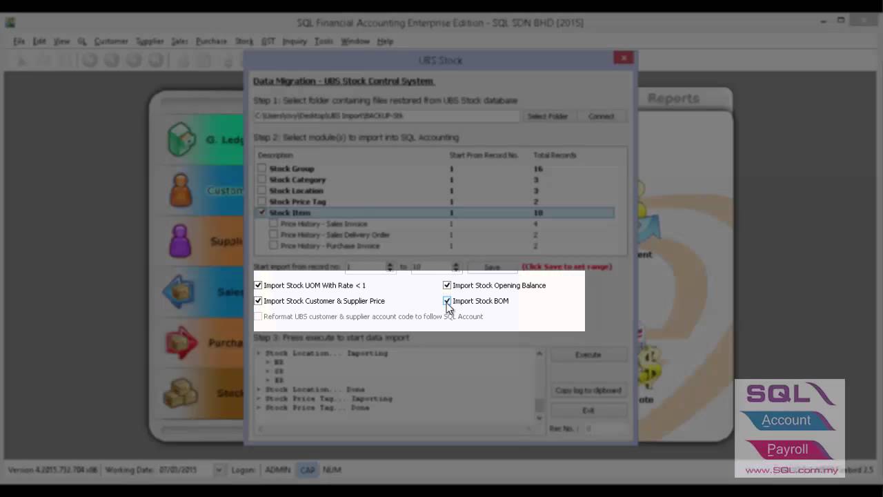Tick the Stock Group checkbox
The width and height of the screenshot is (883, 497).
261,168
